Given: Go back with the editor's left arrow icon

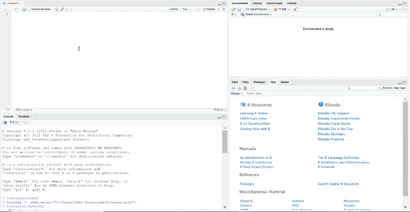Looking at the screenshot, I should [5, 9].
